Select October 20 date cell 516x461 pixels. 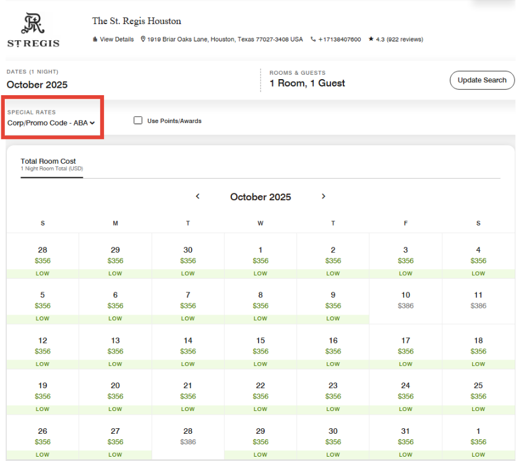tap(115, 392)
